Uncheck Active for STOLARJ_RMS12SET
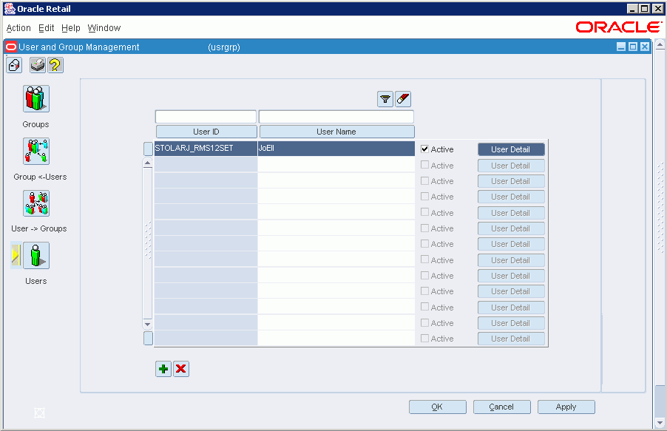667x431 pixels. pyautogui.click(x=424, y=149)
